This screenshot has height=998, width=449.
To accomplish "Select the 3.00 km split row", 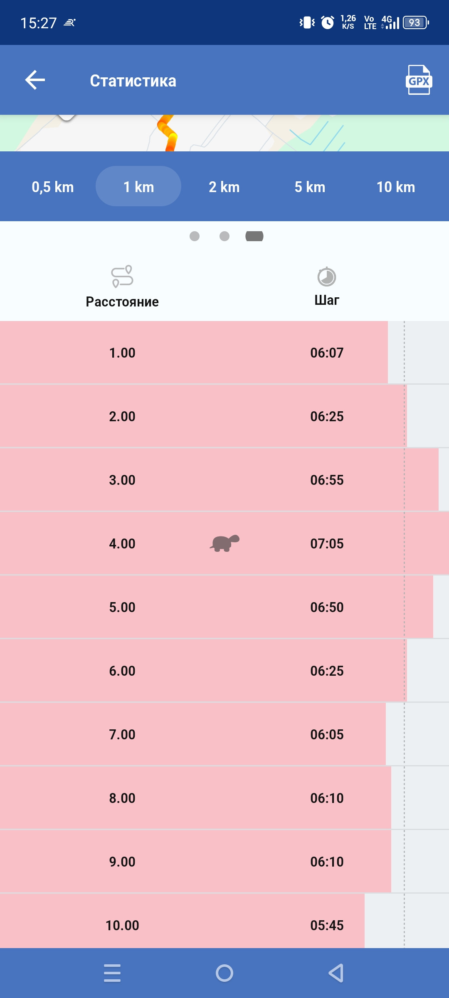I will coord(224,479).
